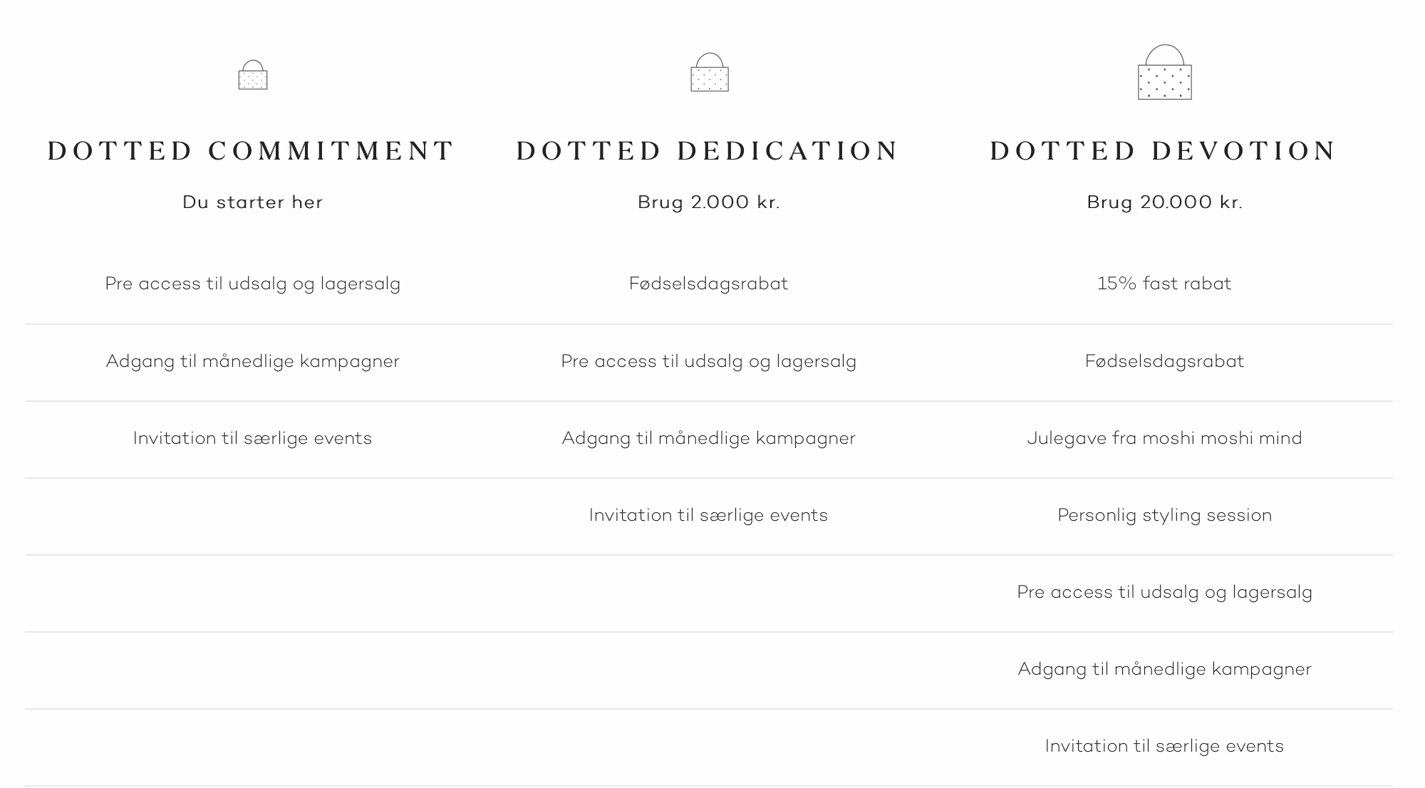
Task: Click 'Personlig styling session' benefit
Action: (x=1164, y=515)
